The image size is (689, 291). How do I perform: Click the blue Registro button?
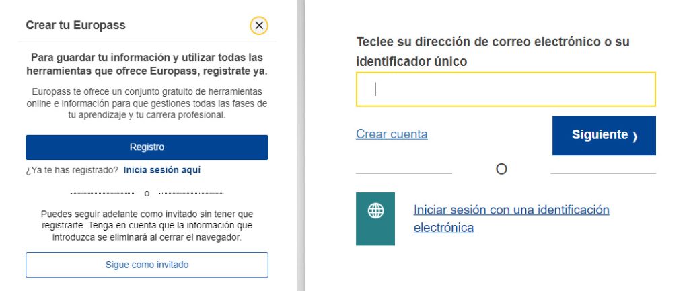[147, 147]
